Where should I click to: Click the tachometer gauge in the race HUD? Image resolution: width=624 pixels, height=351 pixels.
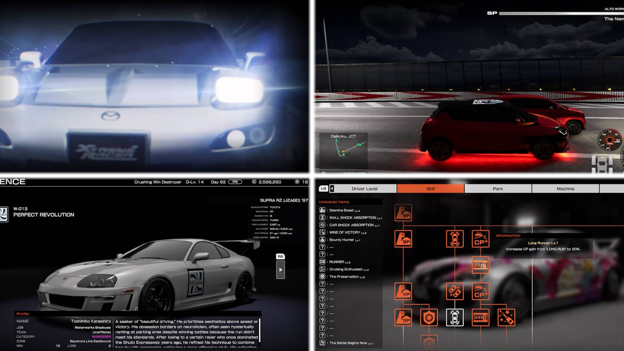(610, 140)
